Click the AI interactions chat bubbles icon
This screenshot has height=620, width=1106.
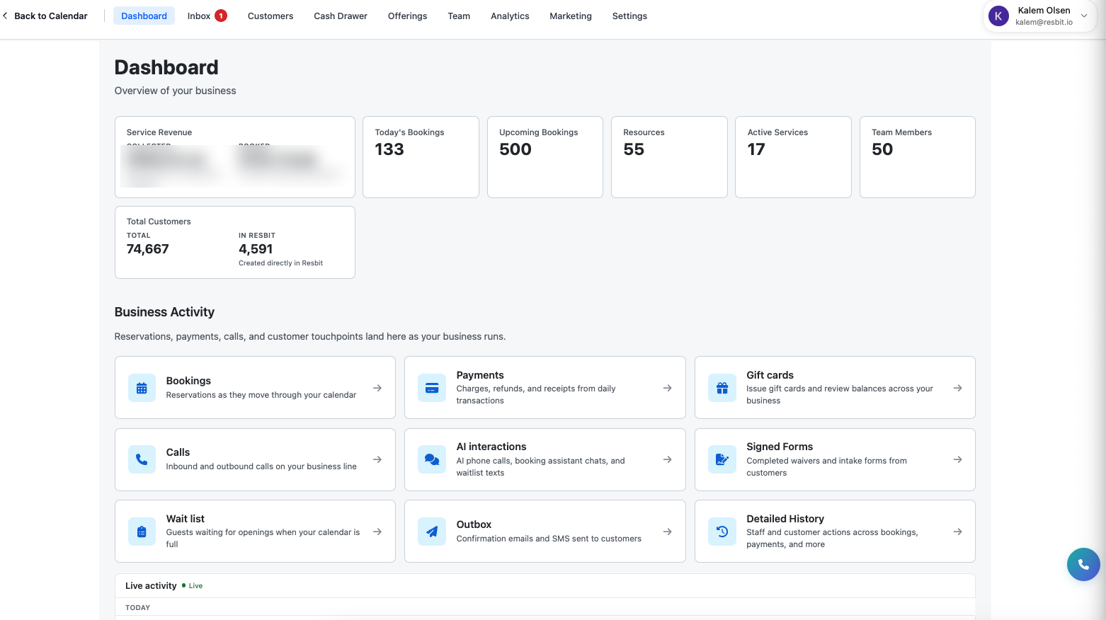click(432, 459)
